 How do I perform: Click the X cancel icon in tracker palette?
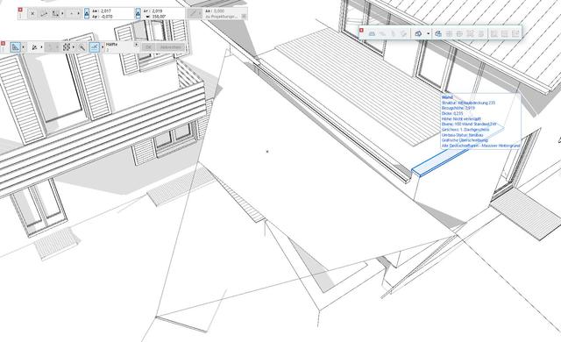tap(32, 14)
